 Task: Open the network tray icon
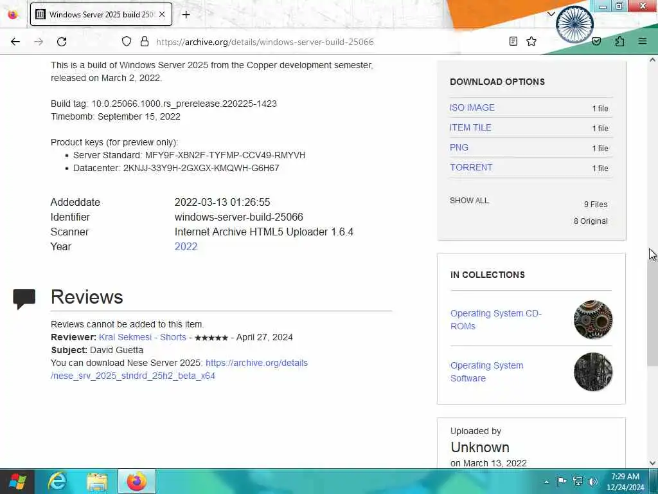578,481
